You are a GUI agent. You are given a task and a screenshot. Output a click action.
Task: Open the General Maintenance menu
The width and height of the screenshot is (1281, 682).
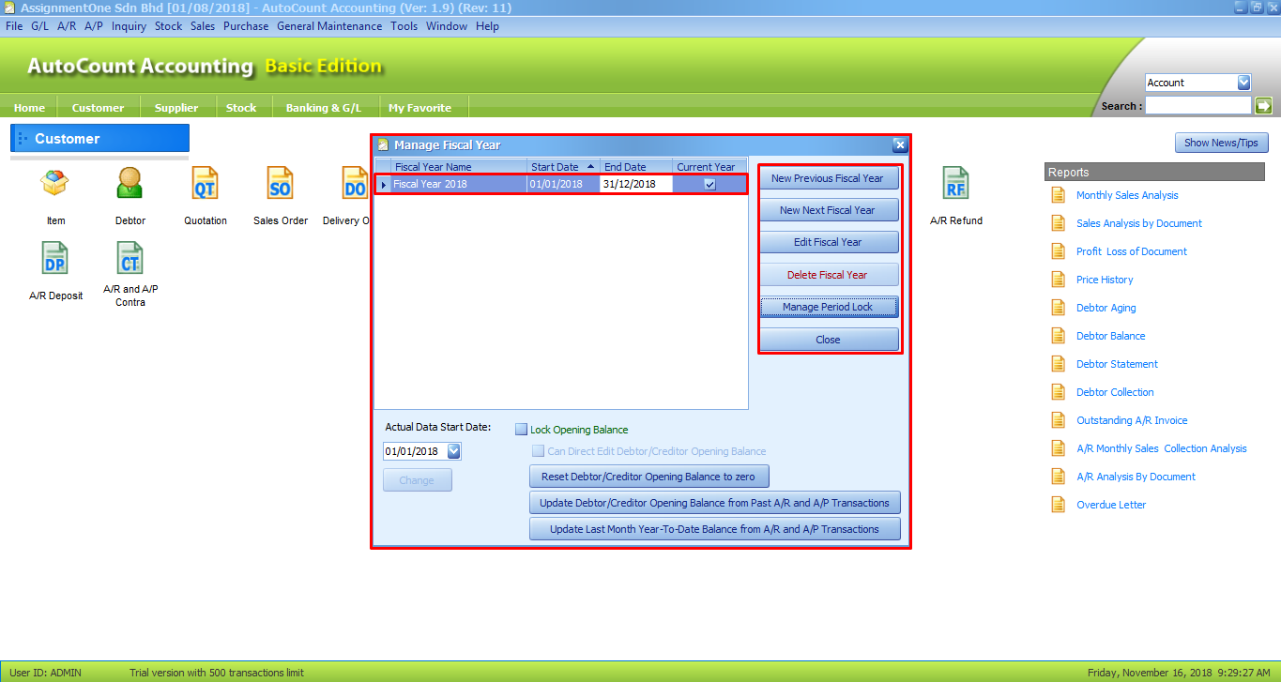pyautogui.click(x=329, y=26)
